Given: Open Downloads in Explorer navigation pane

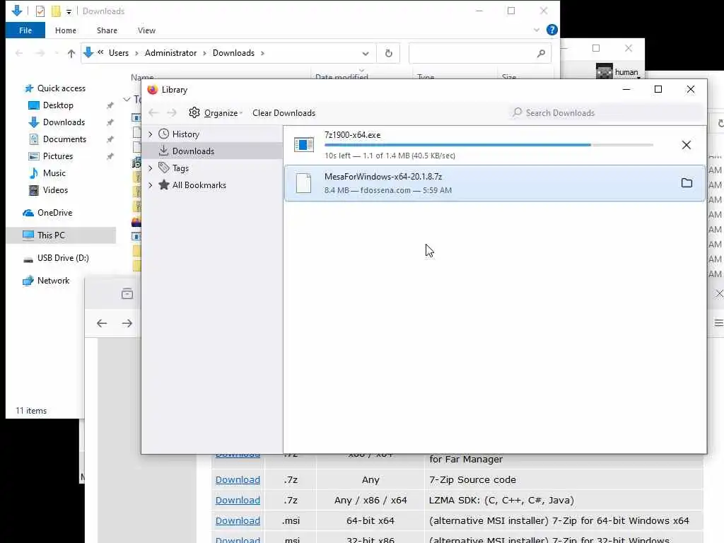Looking at the screenshot, I should point(64,122).
